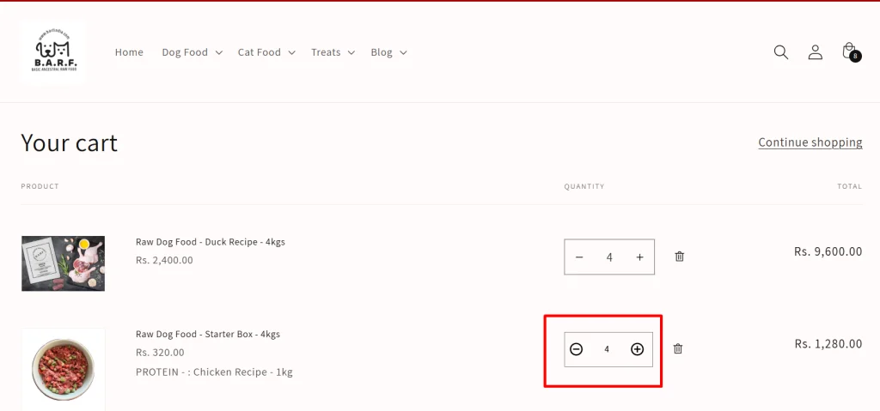
Task: Increase Starter Box quantity with plus icon
Action: coord(637,348)
